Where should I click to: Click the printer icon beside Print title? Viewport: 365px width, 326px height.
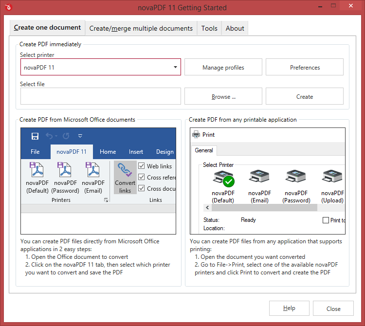tap(196, 134)
